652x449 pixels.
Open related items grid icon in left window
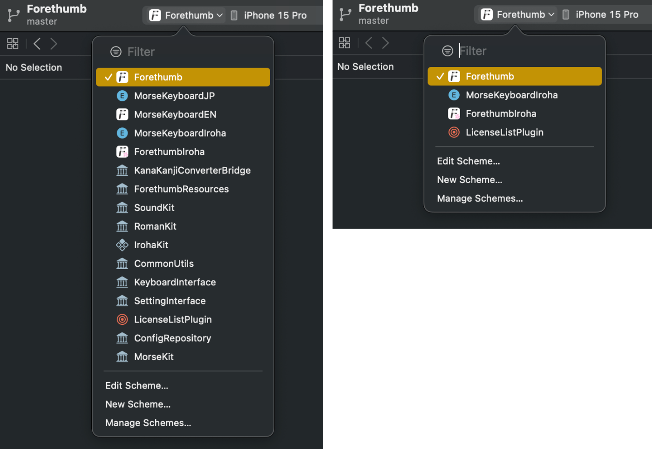(13, 44)
